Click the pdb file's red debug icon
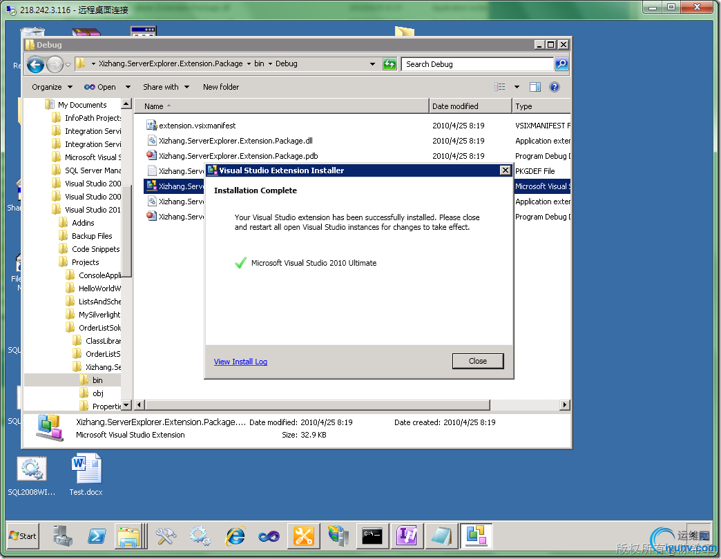721x559 pixels. pyautogui.click(x=151, y=155)
